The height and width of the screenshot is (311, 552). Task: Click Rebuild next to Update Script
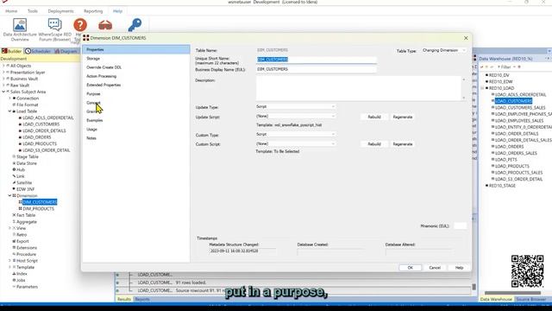pyautogui.click(x=374, y=117)
